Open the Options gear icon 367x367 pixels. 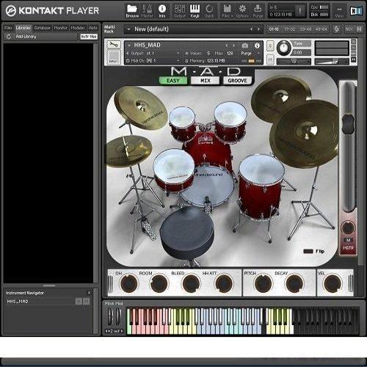tap(242, 11)
